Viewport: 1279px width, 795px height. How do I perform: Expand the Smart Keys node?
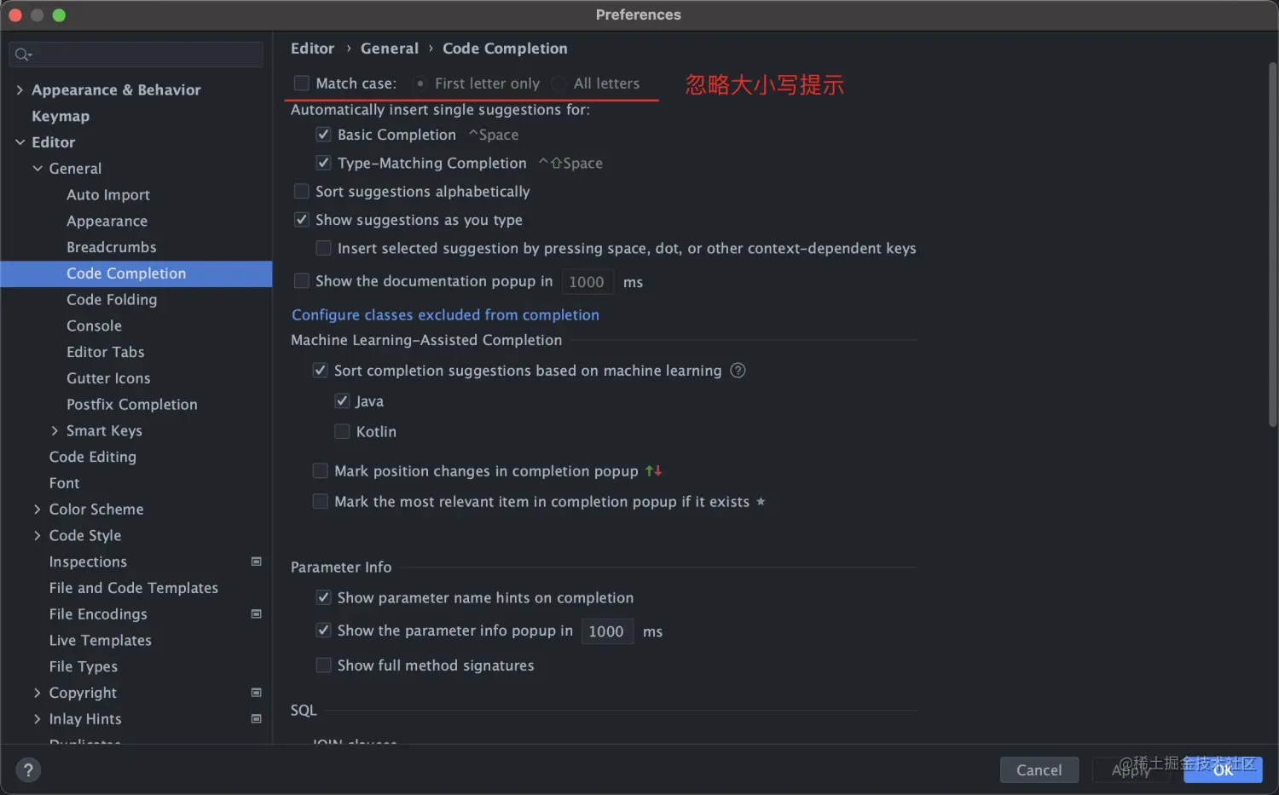[x=55, y=431]
